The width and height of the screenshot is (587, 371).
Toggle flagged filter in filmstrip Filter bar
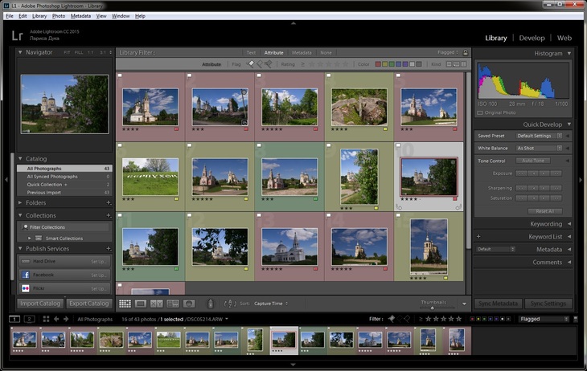pos(392,319)
